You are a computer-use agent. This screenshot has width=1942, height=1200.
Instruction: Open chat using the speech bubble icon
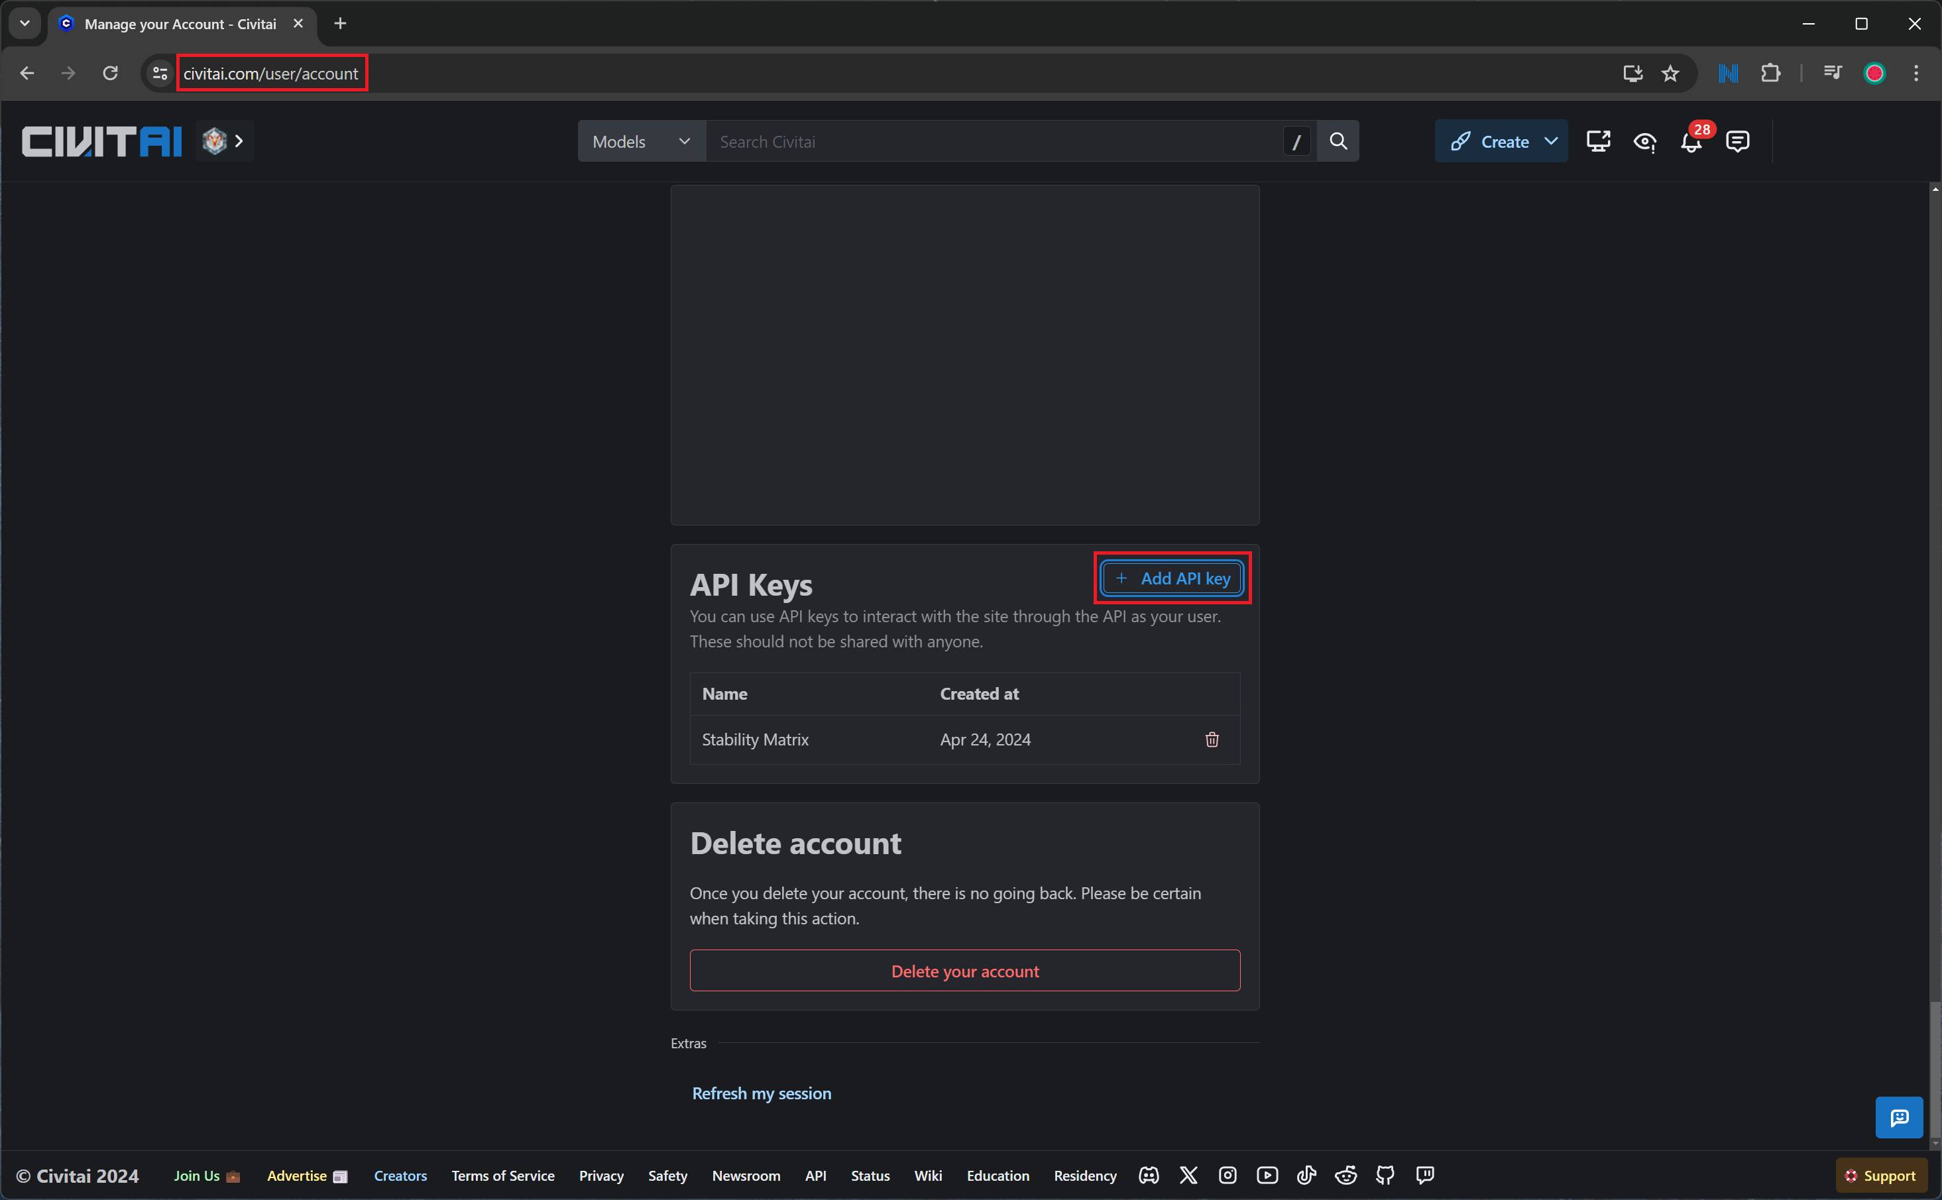pos(1737,141)
